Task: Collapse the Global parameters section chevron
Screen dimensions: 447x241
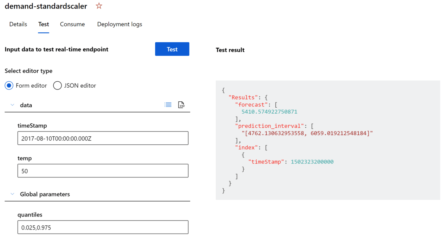Action: tap(12, 194)
